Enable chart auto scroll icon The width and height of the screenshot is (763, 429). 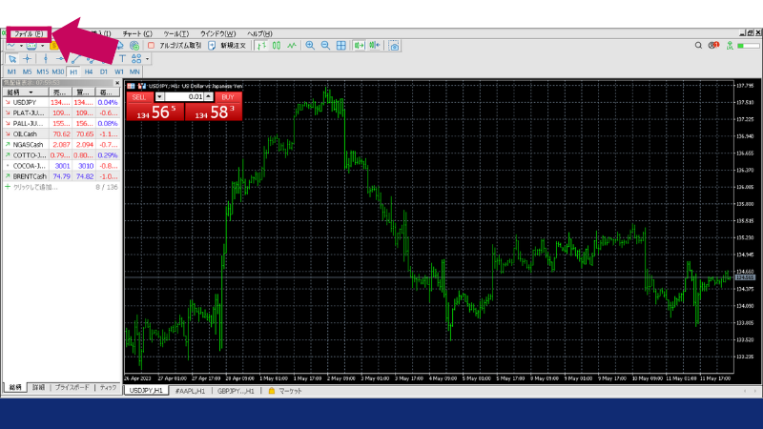tap(360, 45)
